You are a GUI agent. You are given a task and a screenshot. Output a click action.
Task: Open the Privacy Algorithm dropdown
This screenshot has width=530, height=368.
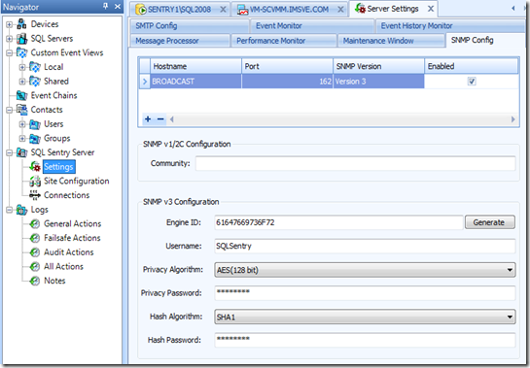click(510, 270)
